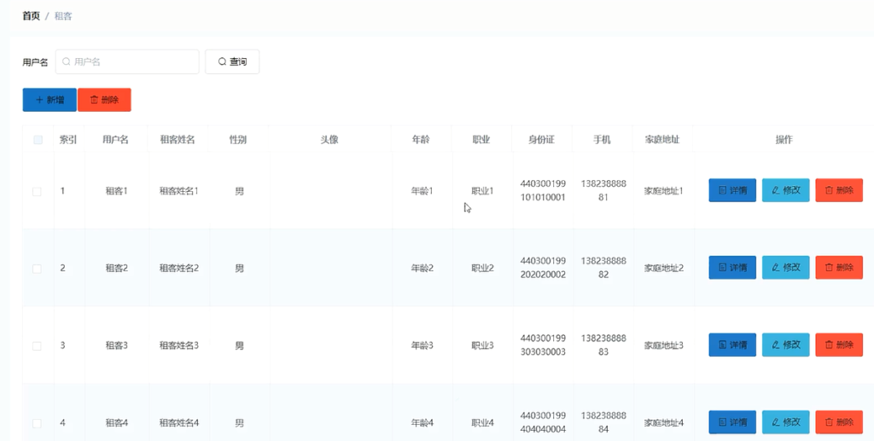874x441 pixels.
Task: Click the red 删除 button above the table
Action: [x=104, y=100]
